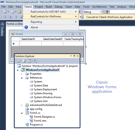This screenshot has height=130, width=135.
Task: Select the WindowsFormsApplication9 project node
Action: [x=40, y=70]
